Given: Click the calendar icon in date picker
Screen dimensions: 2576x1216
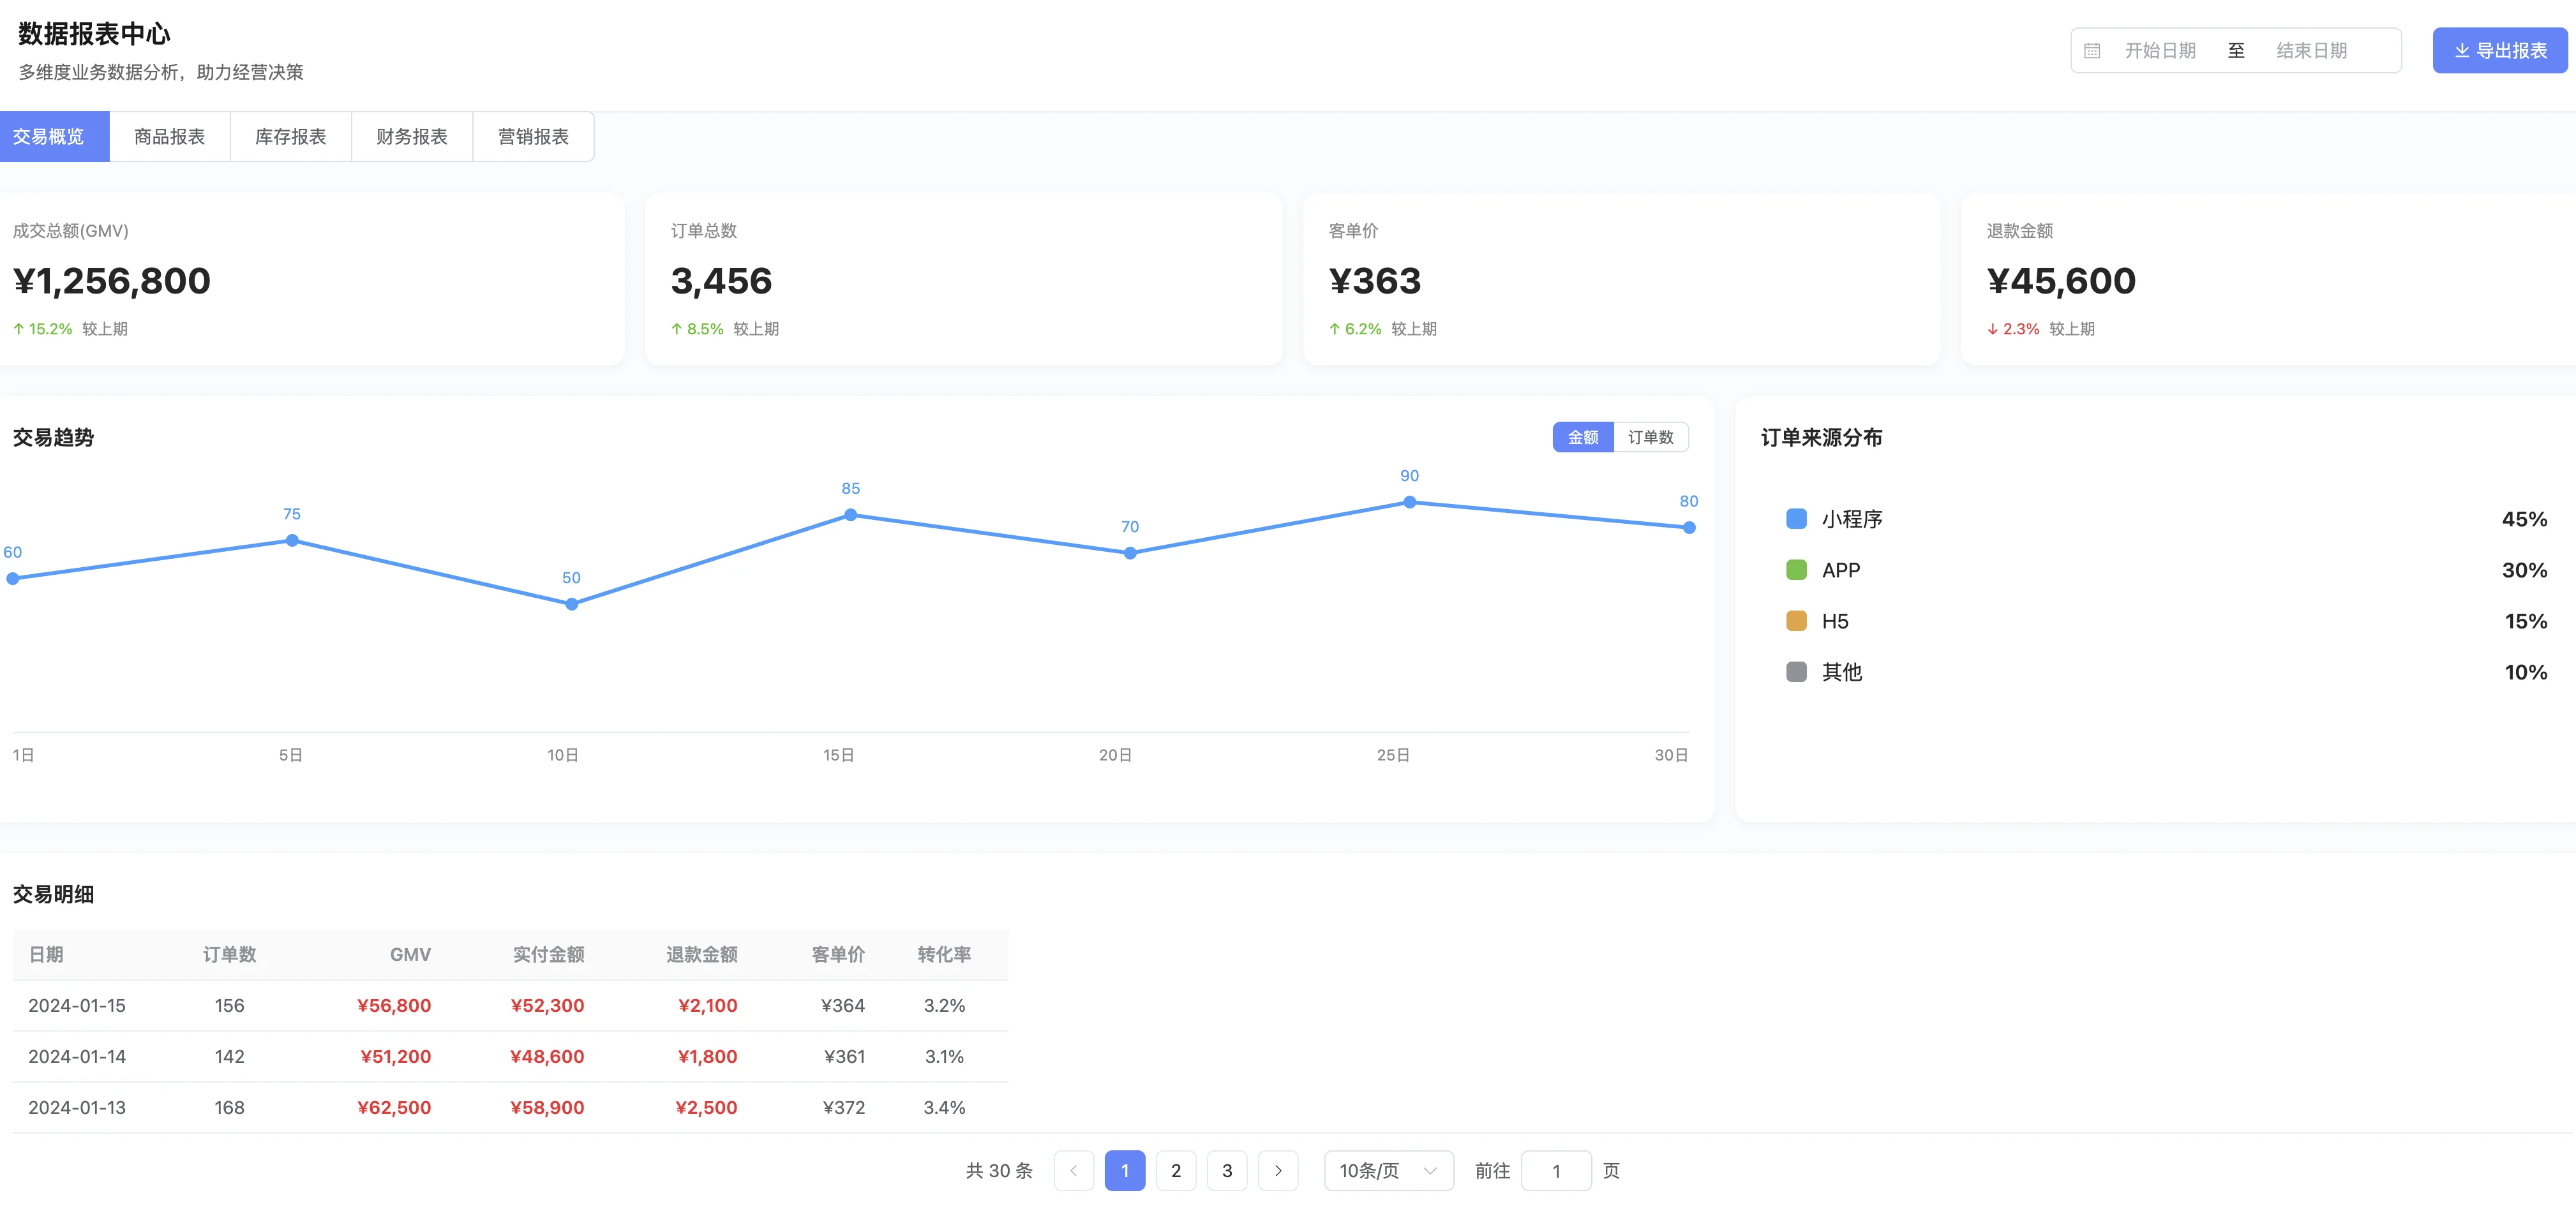Looking at the screenshot, I should [x=2092, y=51].
